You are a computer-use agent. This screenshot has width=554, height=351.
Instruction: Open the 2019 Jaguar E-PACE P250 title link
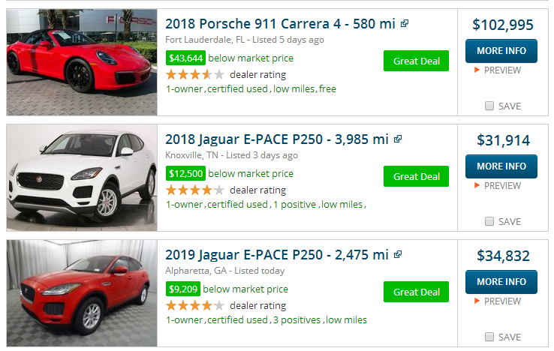(277, 255)
